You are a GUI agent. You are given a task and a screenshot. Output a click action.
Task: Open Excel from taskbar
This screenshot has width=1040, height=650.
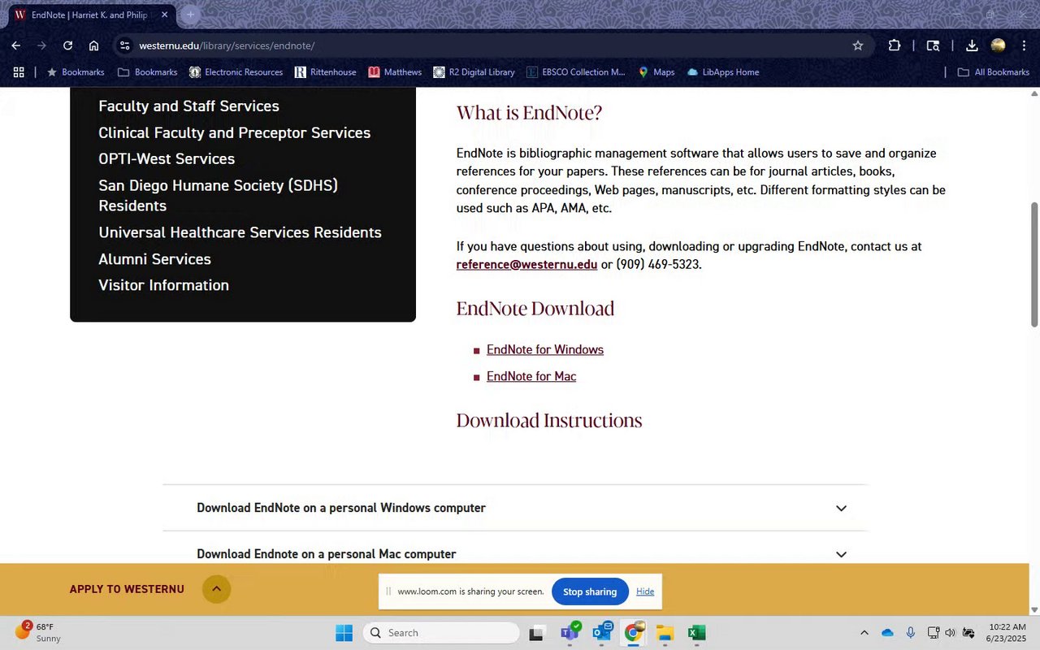(x=696, y=633)
